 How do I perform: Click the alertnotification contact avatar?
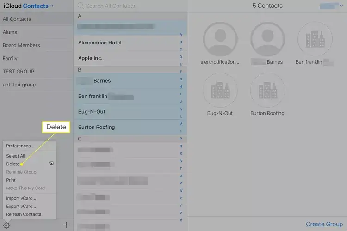[x=220, y=39]
